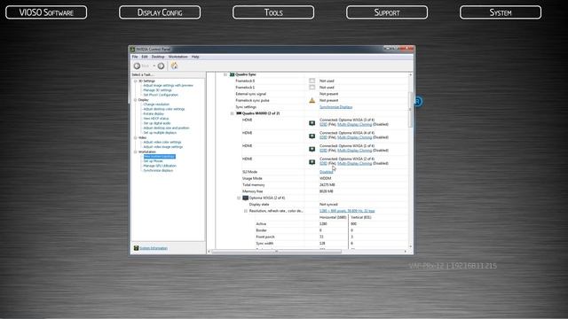Image resolution: width=568 pixels, height=319 pixels.
Task: Open the Support top button
Action: click(x=387, y=12)
